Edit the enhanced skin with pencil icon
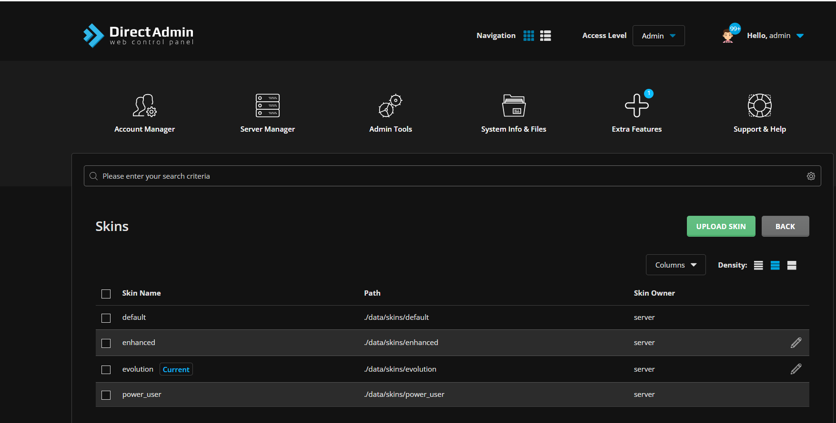836x423 pixels. (x=796, y=343)
